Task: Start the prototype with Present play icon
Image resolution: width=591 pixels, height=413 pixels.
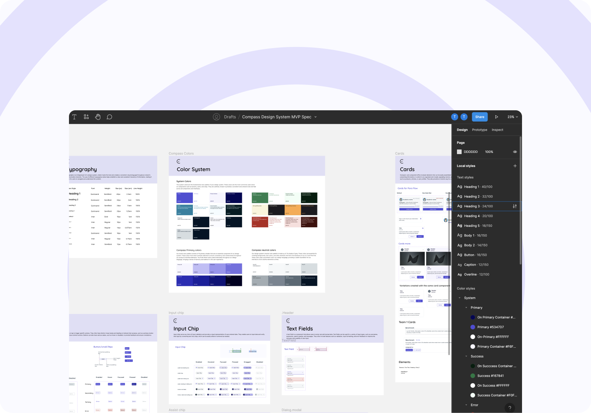Action: tap(497, 117)
